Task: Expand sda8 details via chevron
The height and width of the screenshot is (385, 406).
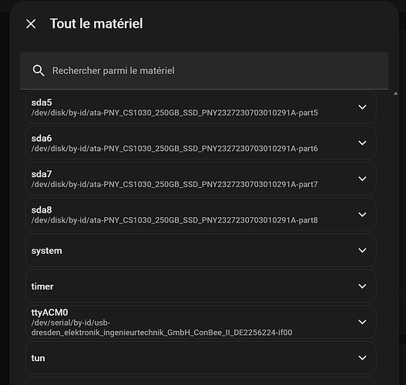Action: tap(362, 214)
